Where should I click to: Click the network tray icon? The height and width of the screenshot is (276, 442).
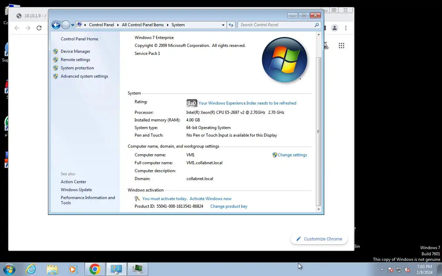(399, 270)
